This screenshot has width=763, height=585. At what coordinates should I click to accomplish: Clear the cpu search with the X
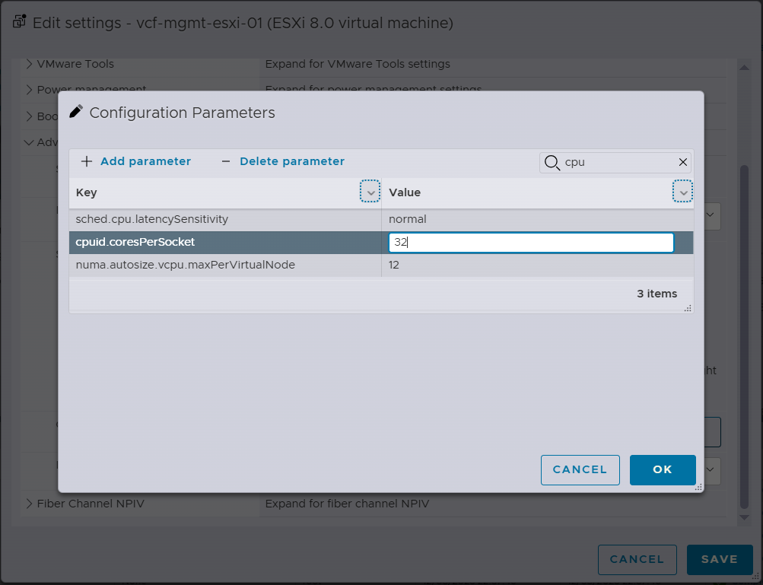coord(683,162)
